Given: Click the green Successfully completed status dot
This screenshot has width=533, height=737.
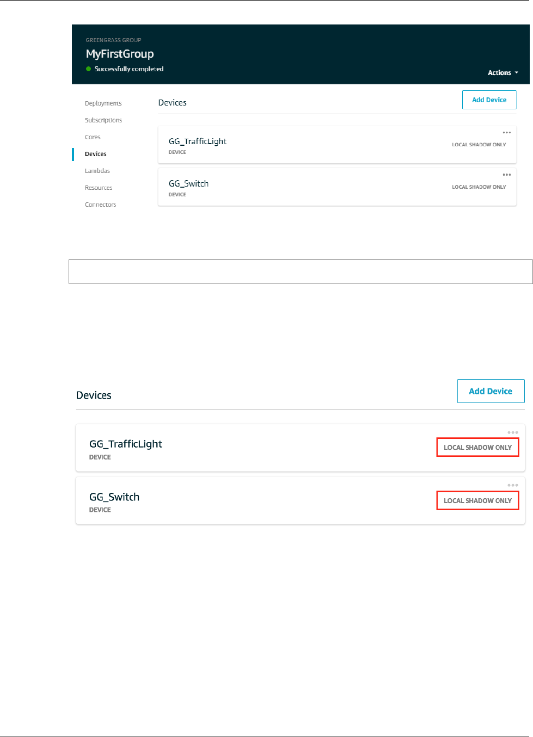Looking at the screenshot, I should click(x=89, y=69).
